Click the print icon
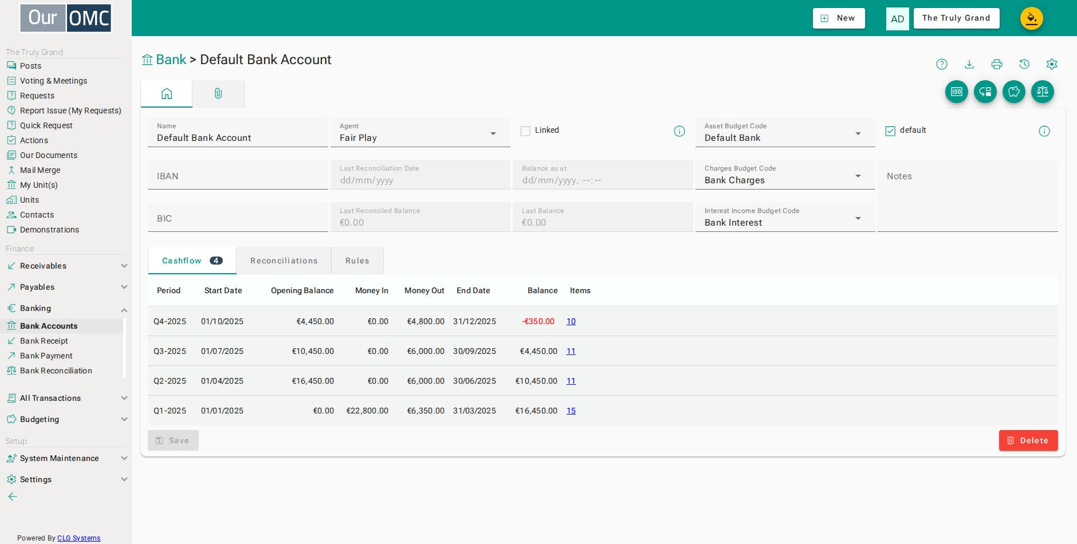1077x544 pixels. point(997,64)
